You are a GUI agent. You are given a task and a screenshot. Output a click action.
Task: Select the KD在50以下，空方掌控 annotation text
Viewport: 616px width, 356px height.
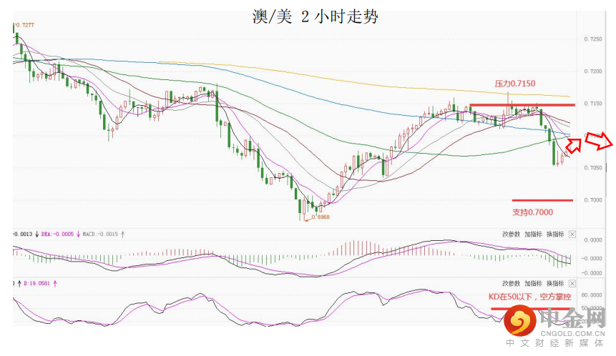[x=529, y=296]
